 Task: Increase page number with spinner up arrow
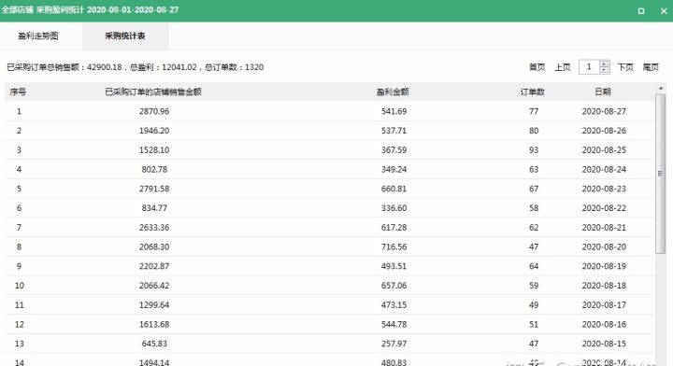point(605,63)
